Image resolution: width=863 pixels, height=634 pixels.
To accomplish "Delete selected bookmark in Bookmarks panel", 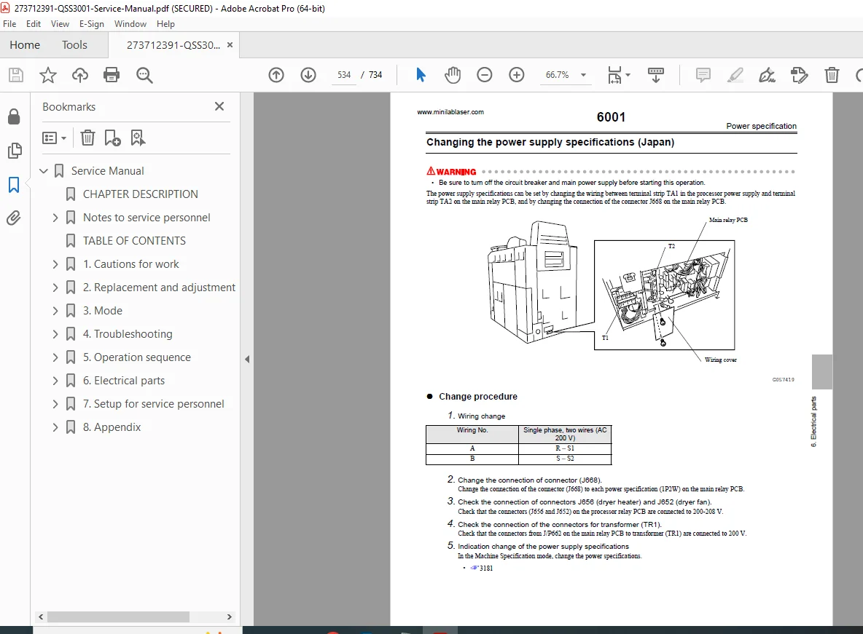I will (87, 138).
